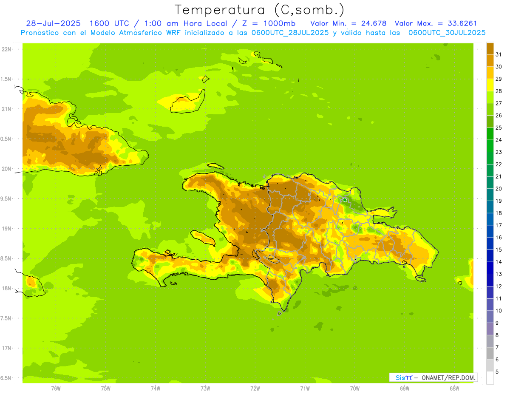The width and height of the screenshot is (510, 394).
Task: Pick the dark brown legend band above 31
Action: [x=490, y=48]
